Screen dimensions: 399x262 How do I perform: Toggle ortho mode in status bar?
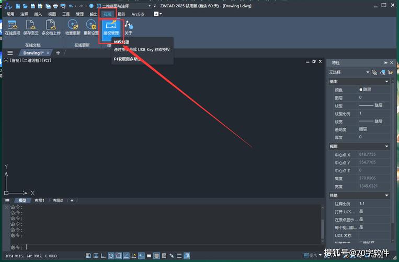(x=102, y=256)
